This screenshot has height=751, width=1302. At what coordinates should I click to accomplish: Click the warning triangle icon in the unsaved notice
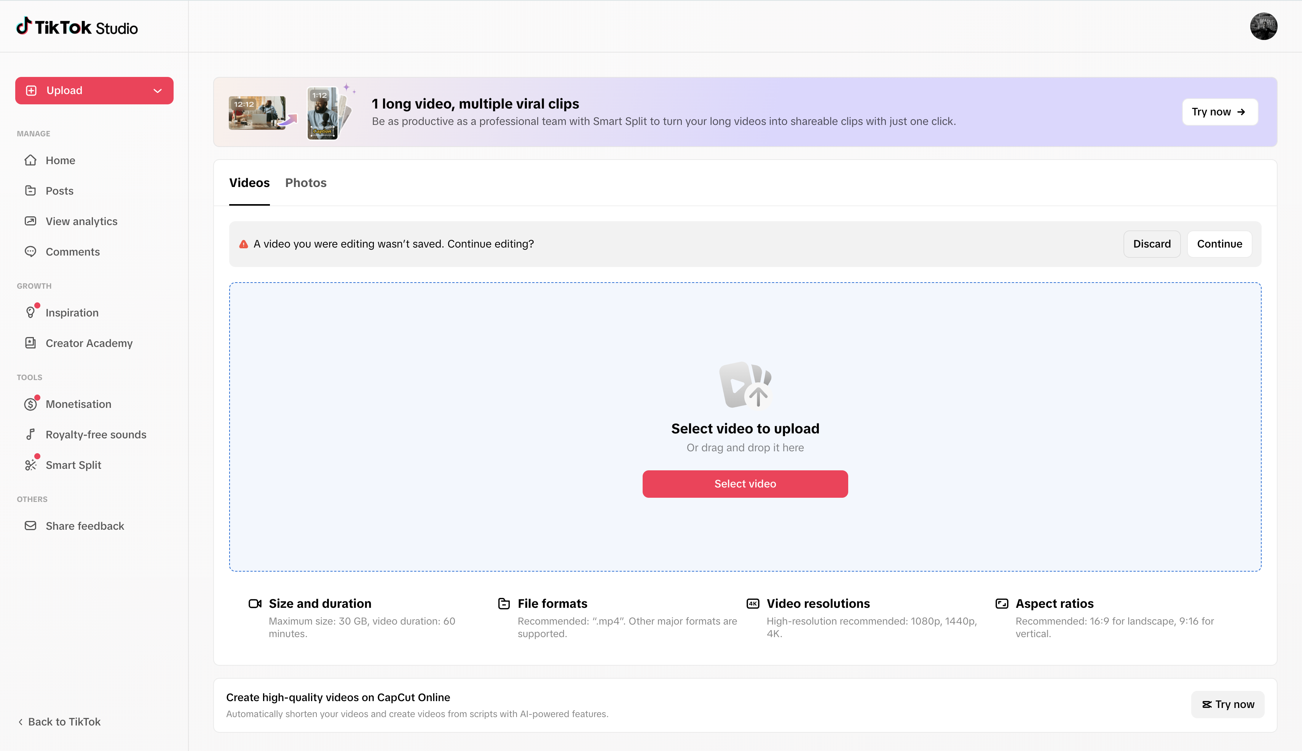click(243, 244)
